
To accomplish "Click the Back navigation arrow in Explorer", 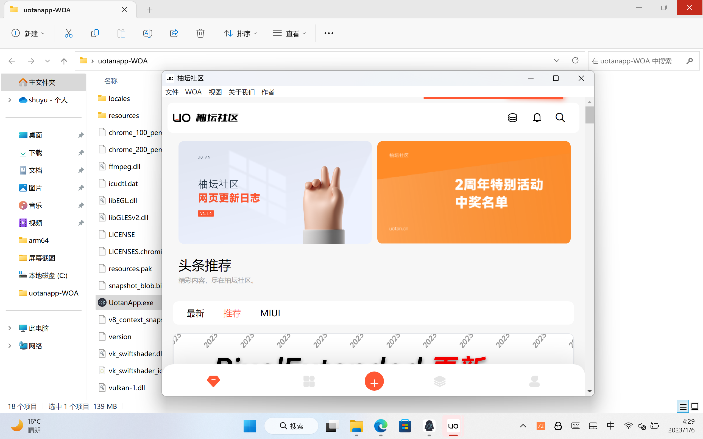I will click(12, 61).
